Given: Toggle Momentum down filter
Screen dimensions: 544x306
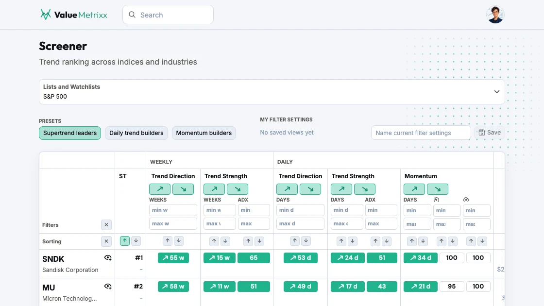Looking at the screenshot, I should (x=438, y=189).
